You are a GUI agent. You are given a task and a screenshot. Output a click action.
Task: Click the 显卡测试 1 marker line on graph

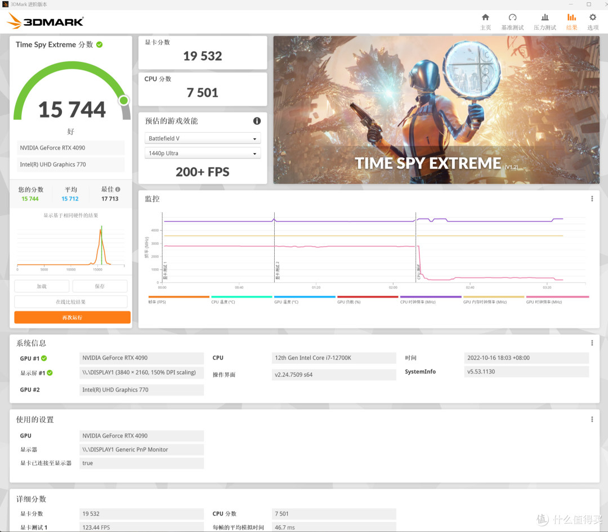[x=163, y=247]
